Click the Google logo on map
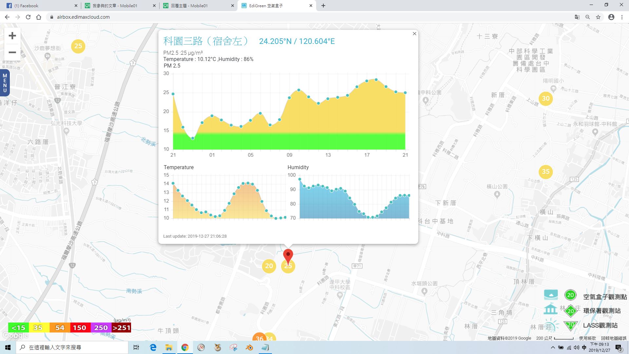The image size is (629, 354). click(15, 335)
